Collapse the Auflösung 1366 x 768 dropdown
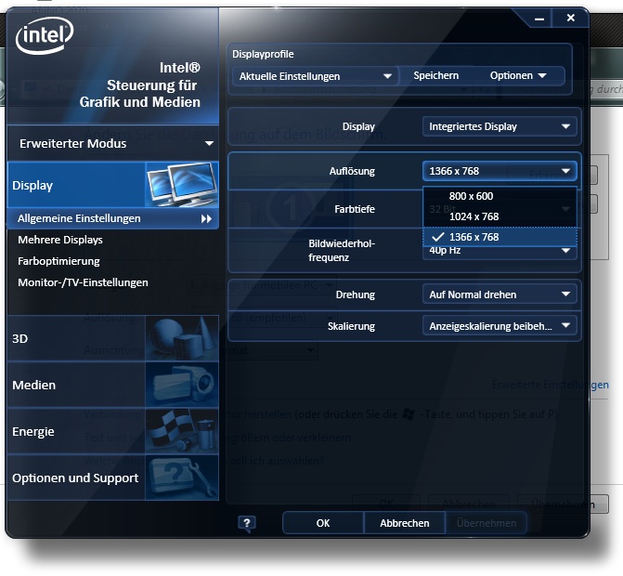The image size is (623, 576). coord(500,171)
